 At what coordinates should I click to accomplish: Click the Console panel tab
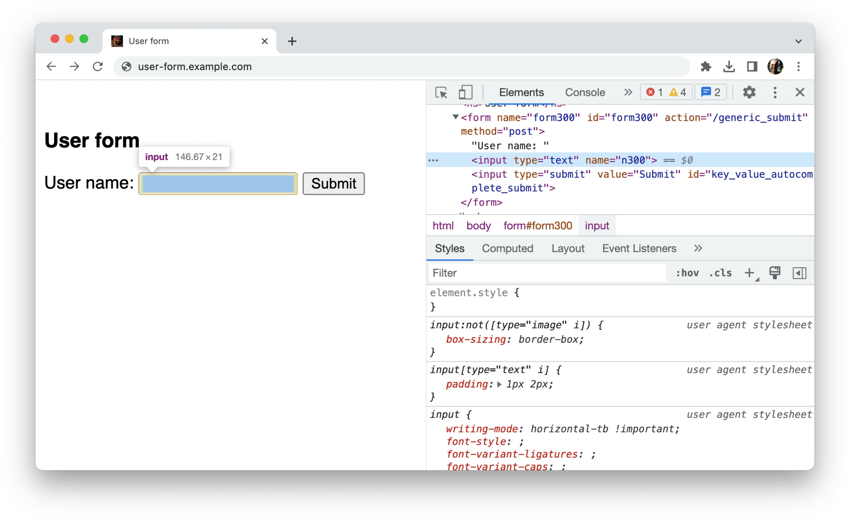[x=584, y=92]
